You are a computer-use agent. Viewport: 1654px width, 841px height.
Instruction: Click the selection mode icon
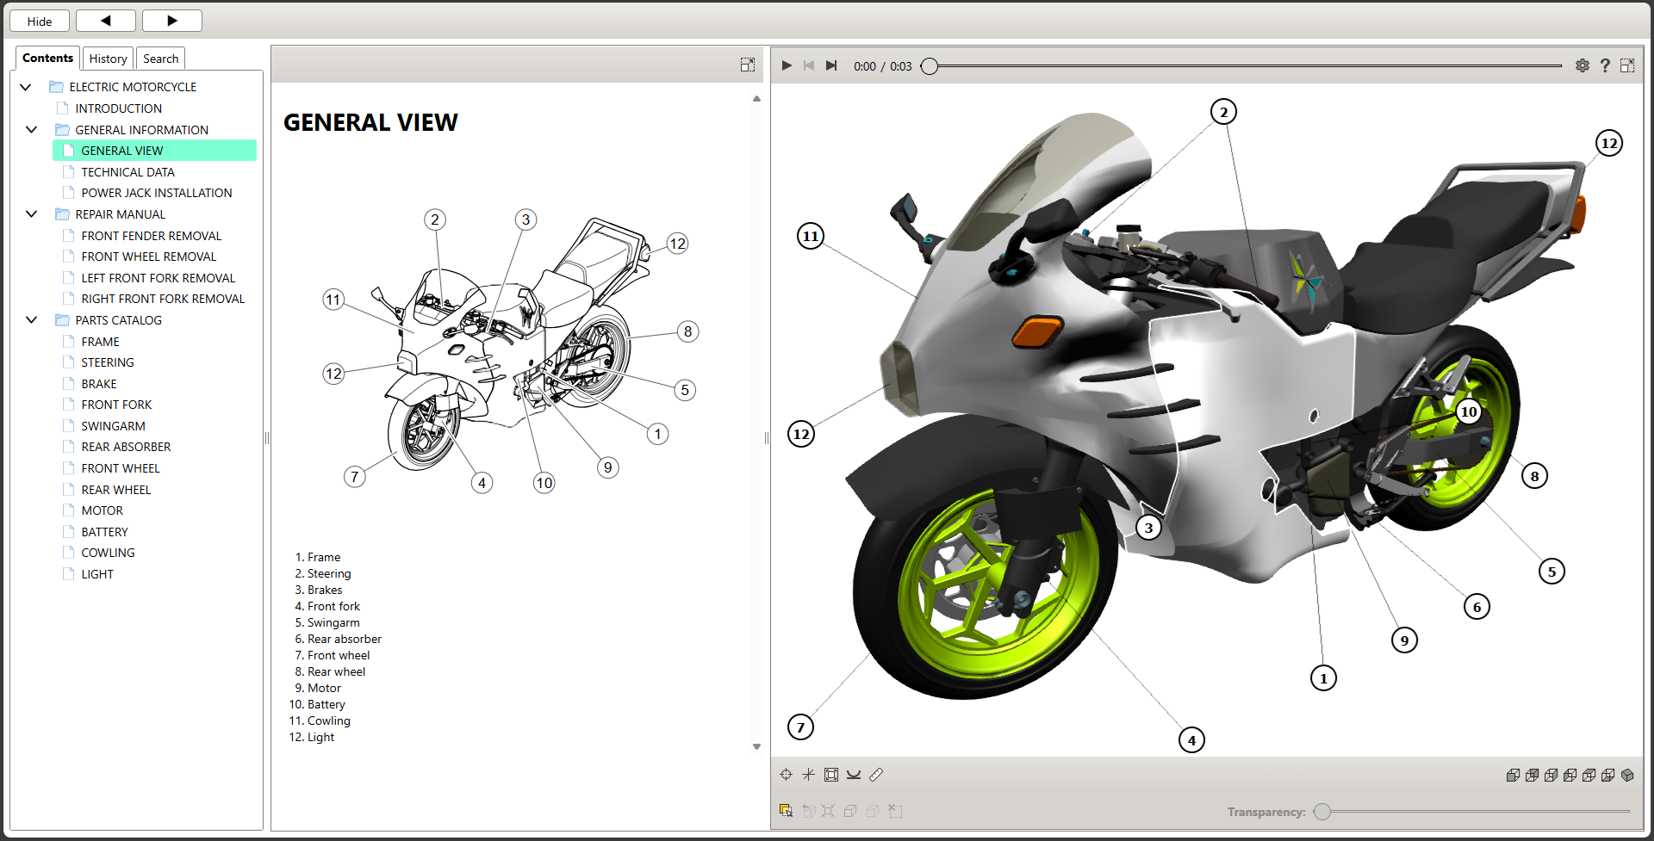(786, 811)
